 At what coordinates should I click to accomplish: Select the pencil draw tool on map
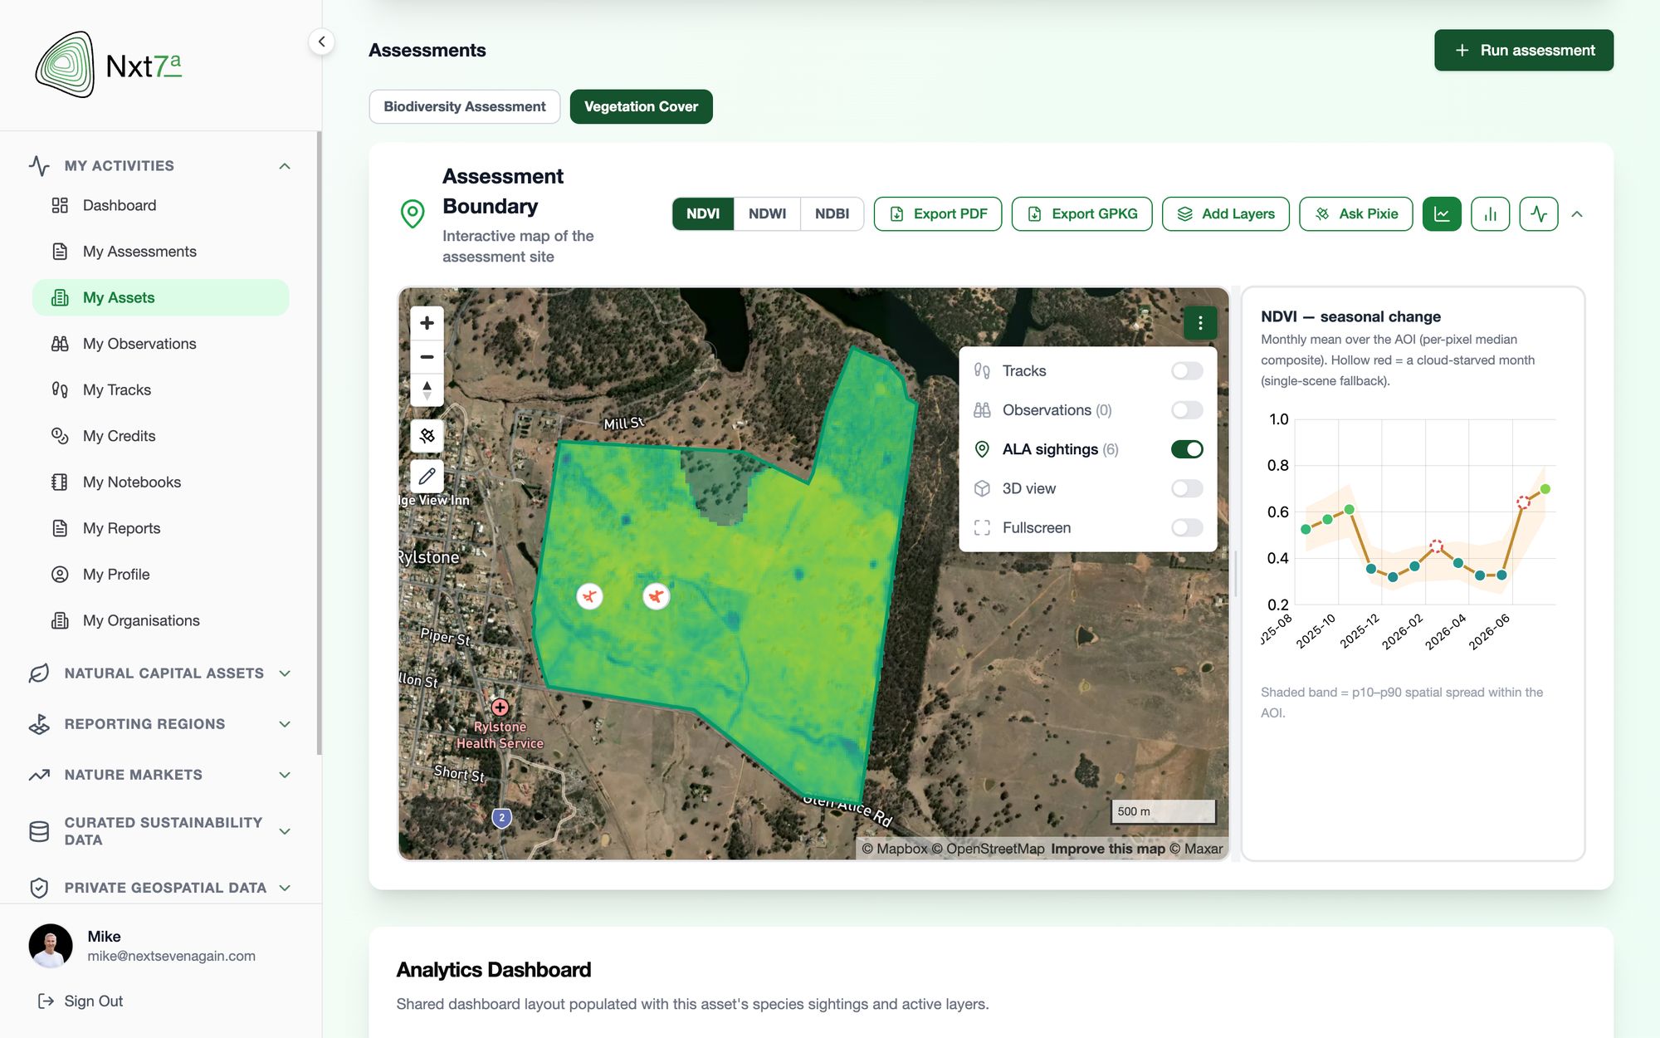[427, 477]
